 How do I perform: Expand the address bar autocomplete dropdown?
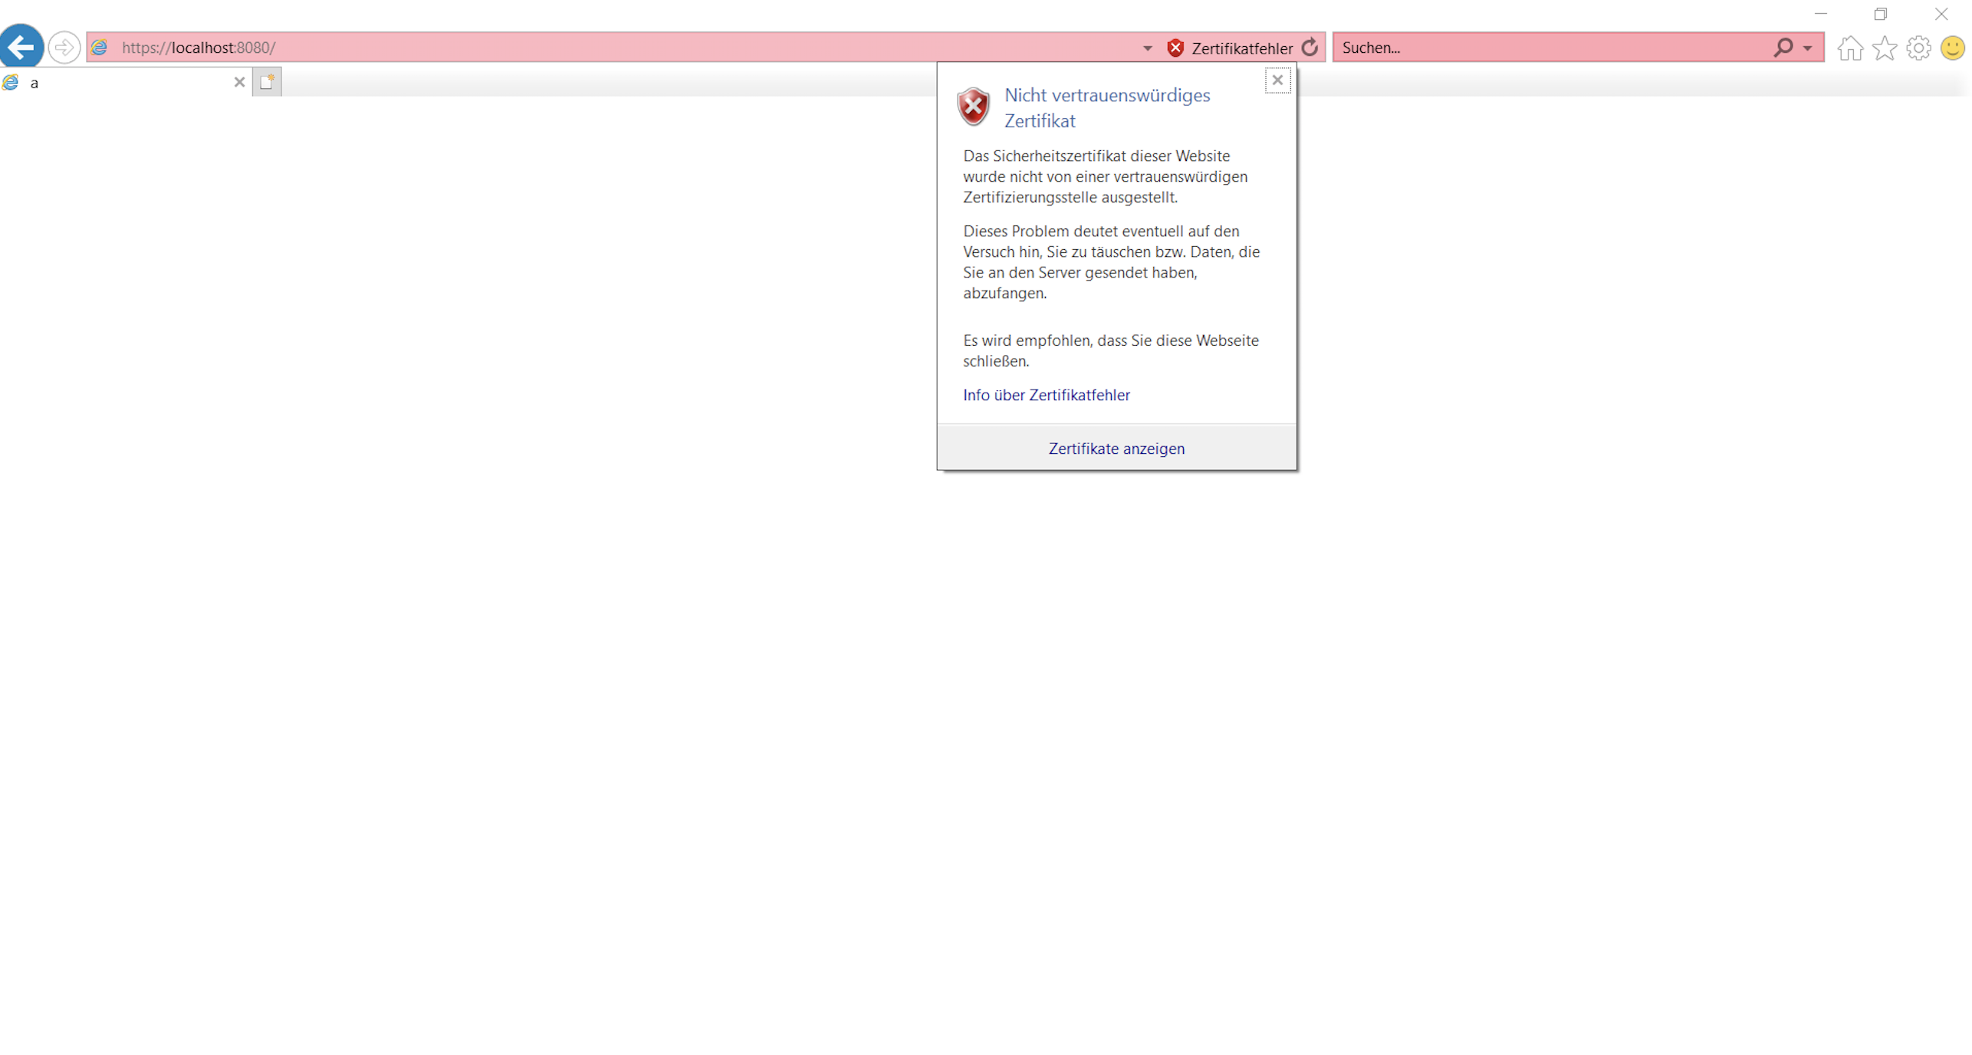tap(1147, 48)
